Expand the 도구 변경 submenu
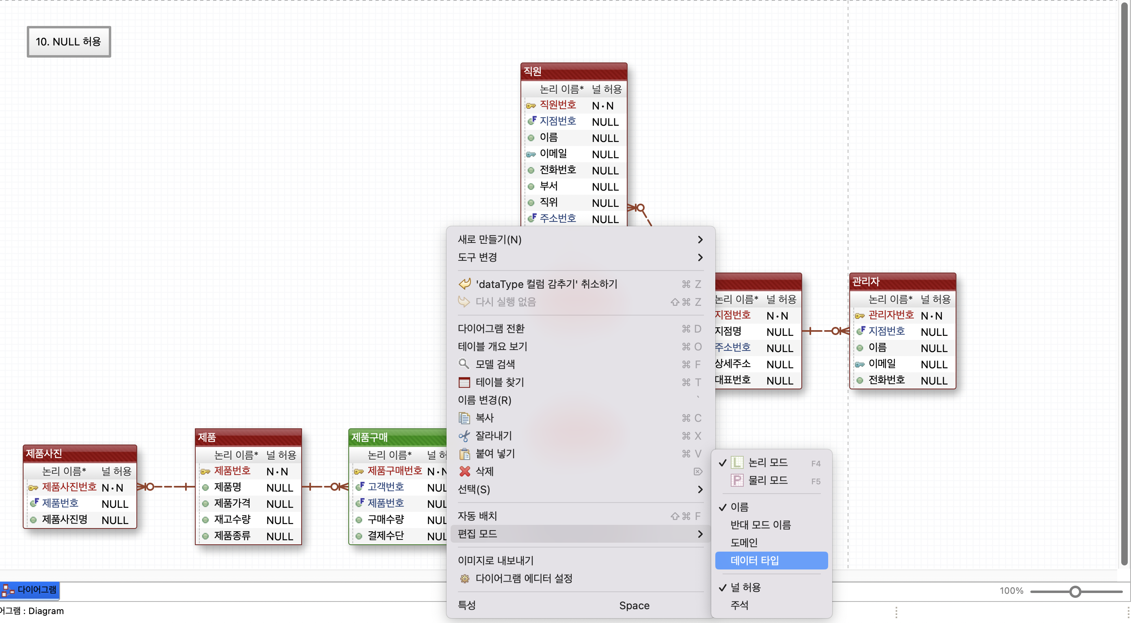The height and width of the screenshot is (623, 1131). tap(581, 257)
